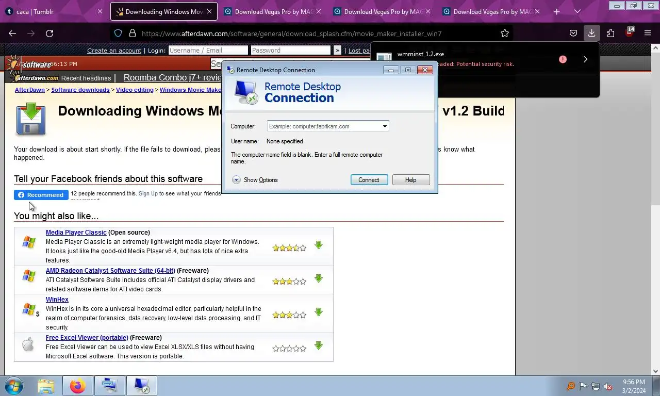Click the green download arrow for WinHex
The height and width of the screenshot is (396, 660).
click(x=319, y=312)
